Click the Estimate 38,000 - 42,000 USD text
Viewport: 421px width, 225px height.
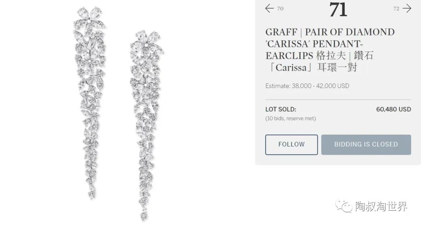coord(307,86)
